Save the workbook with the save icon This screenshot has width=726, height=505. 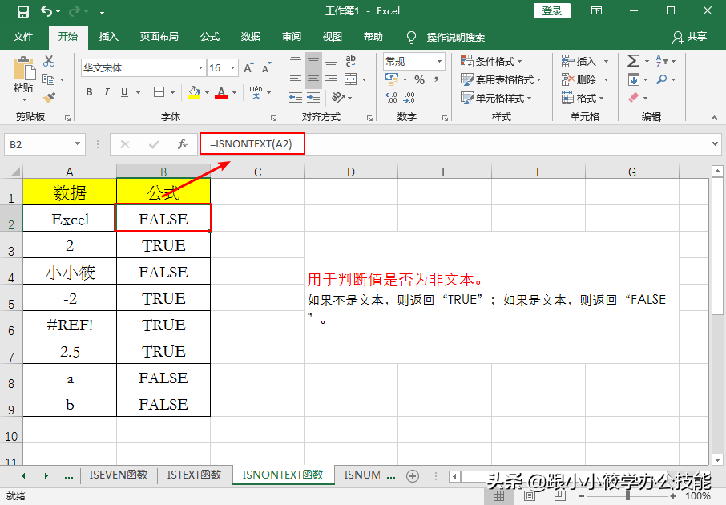22,11
